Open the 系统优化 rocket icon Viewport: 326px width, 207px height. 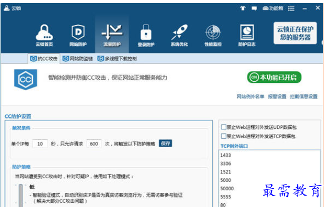179,35
